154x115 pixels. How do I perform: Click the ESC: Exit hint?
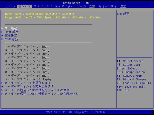[124, 90]
